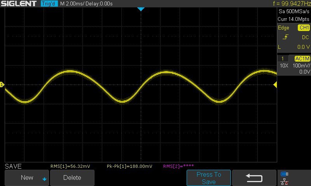The height and width of the screenshot is (186, 311).
Task: Click the M 2.00ms timebase readout
Action: pos(72,4)
